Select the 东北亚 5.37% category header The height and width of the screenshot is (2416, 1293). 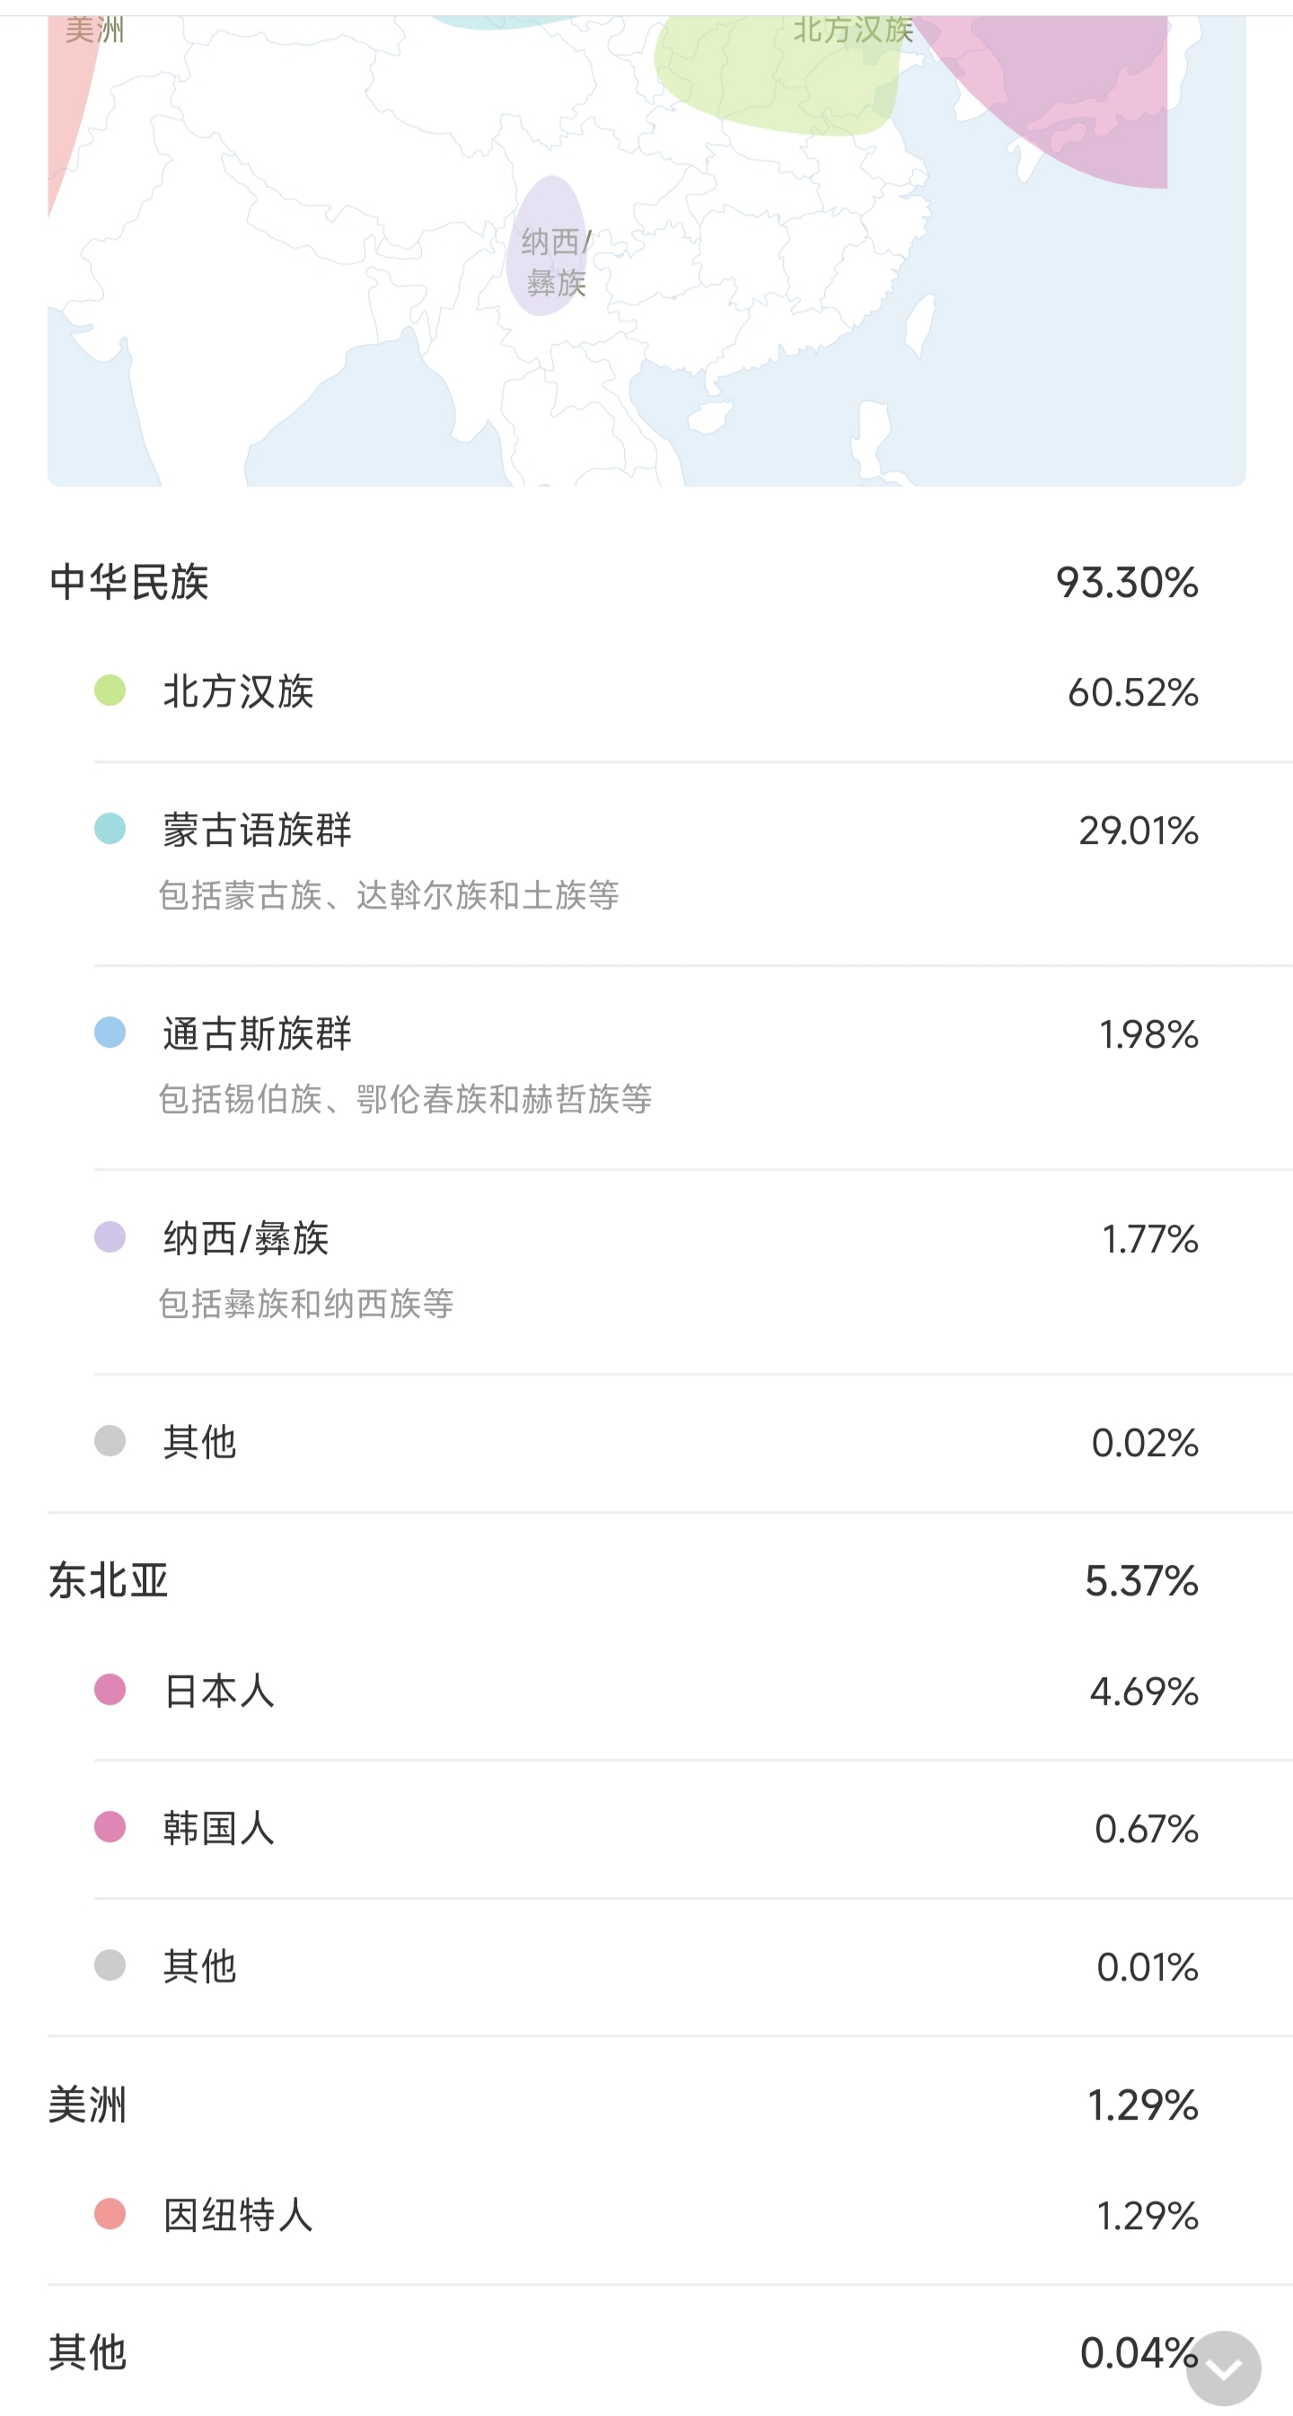pos(623,1580)
